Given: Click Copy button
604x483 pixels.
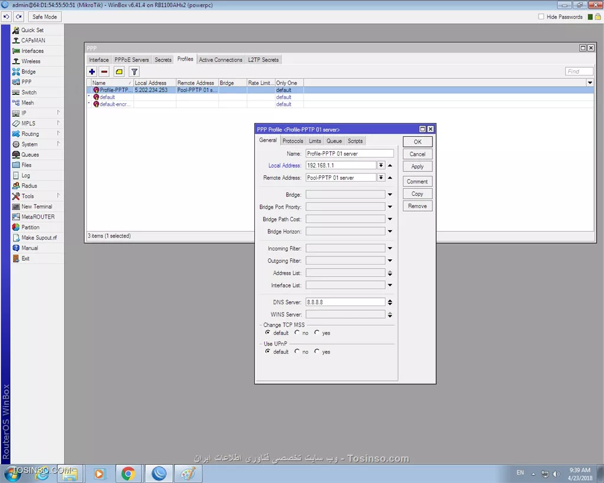Looking at the screenshot, I should point(418,194).
